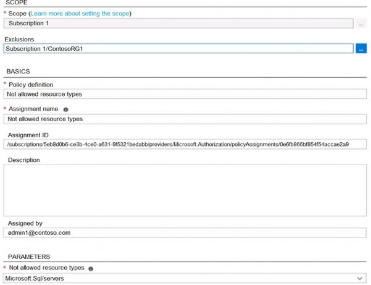Focus the Exclusions field containing Subscription 1/ContosoRG1
This screenshot has width=371, height=285.
coord(178,48)
